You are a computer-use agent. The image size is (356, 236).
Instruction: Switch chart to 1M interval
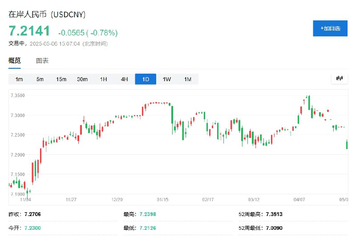click(x=188, y=79)
